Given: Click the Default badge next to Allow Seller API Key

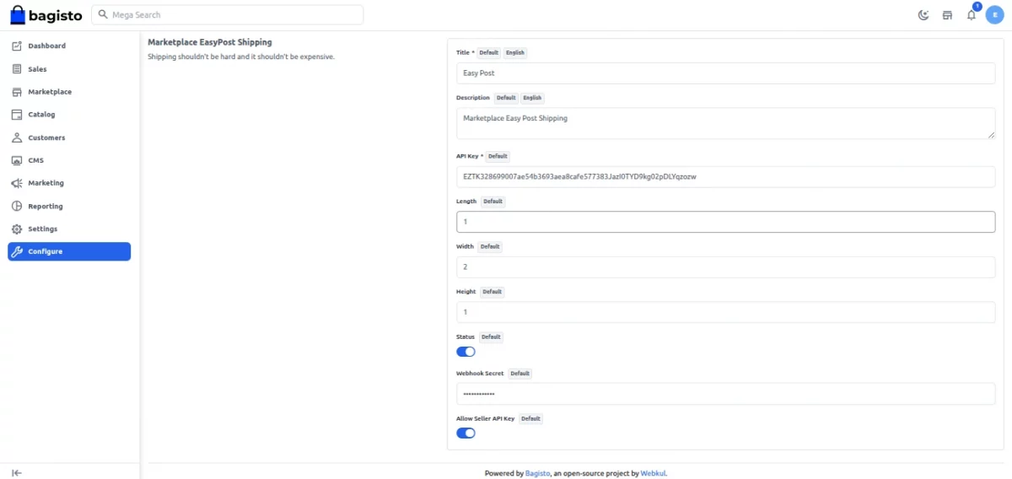Looking at the screenshot, I should point(530,418).
